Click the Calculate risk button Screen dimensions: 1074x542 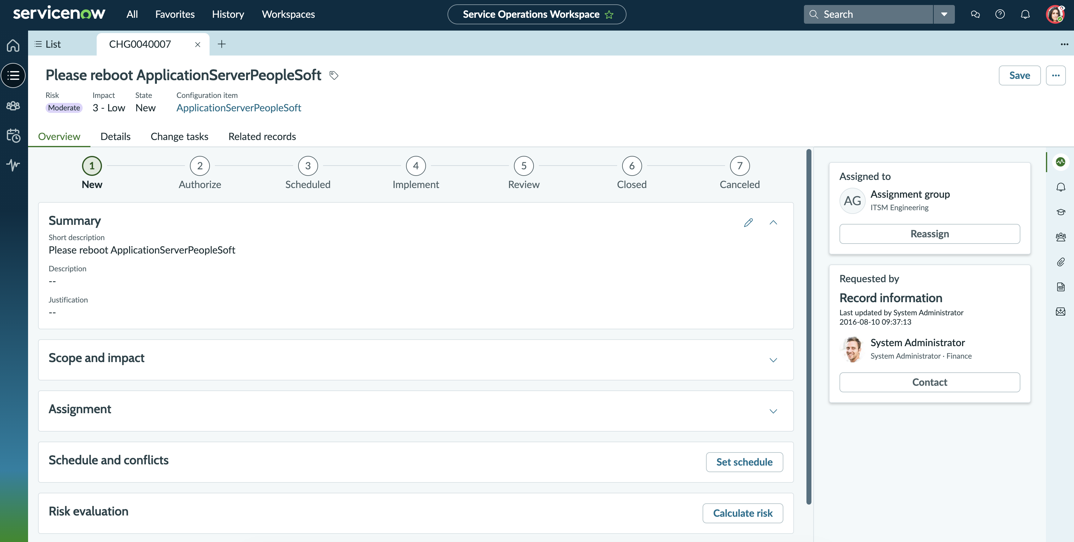743,514
